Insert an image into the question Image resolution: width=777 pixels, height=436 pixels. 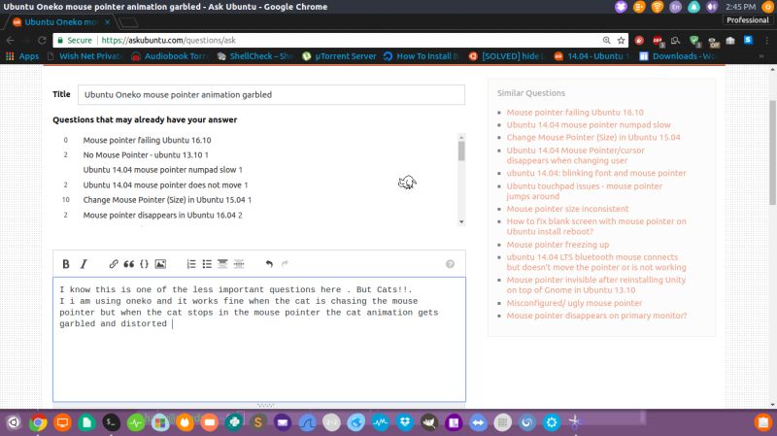point(160,264)
